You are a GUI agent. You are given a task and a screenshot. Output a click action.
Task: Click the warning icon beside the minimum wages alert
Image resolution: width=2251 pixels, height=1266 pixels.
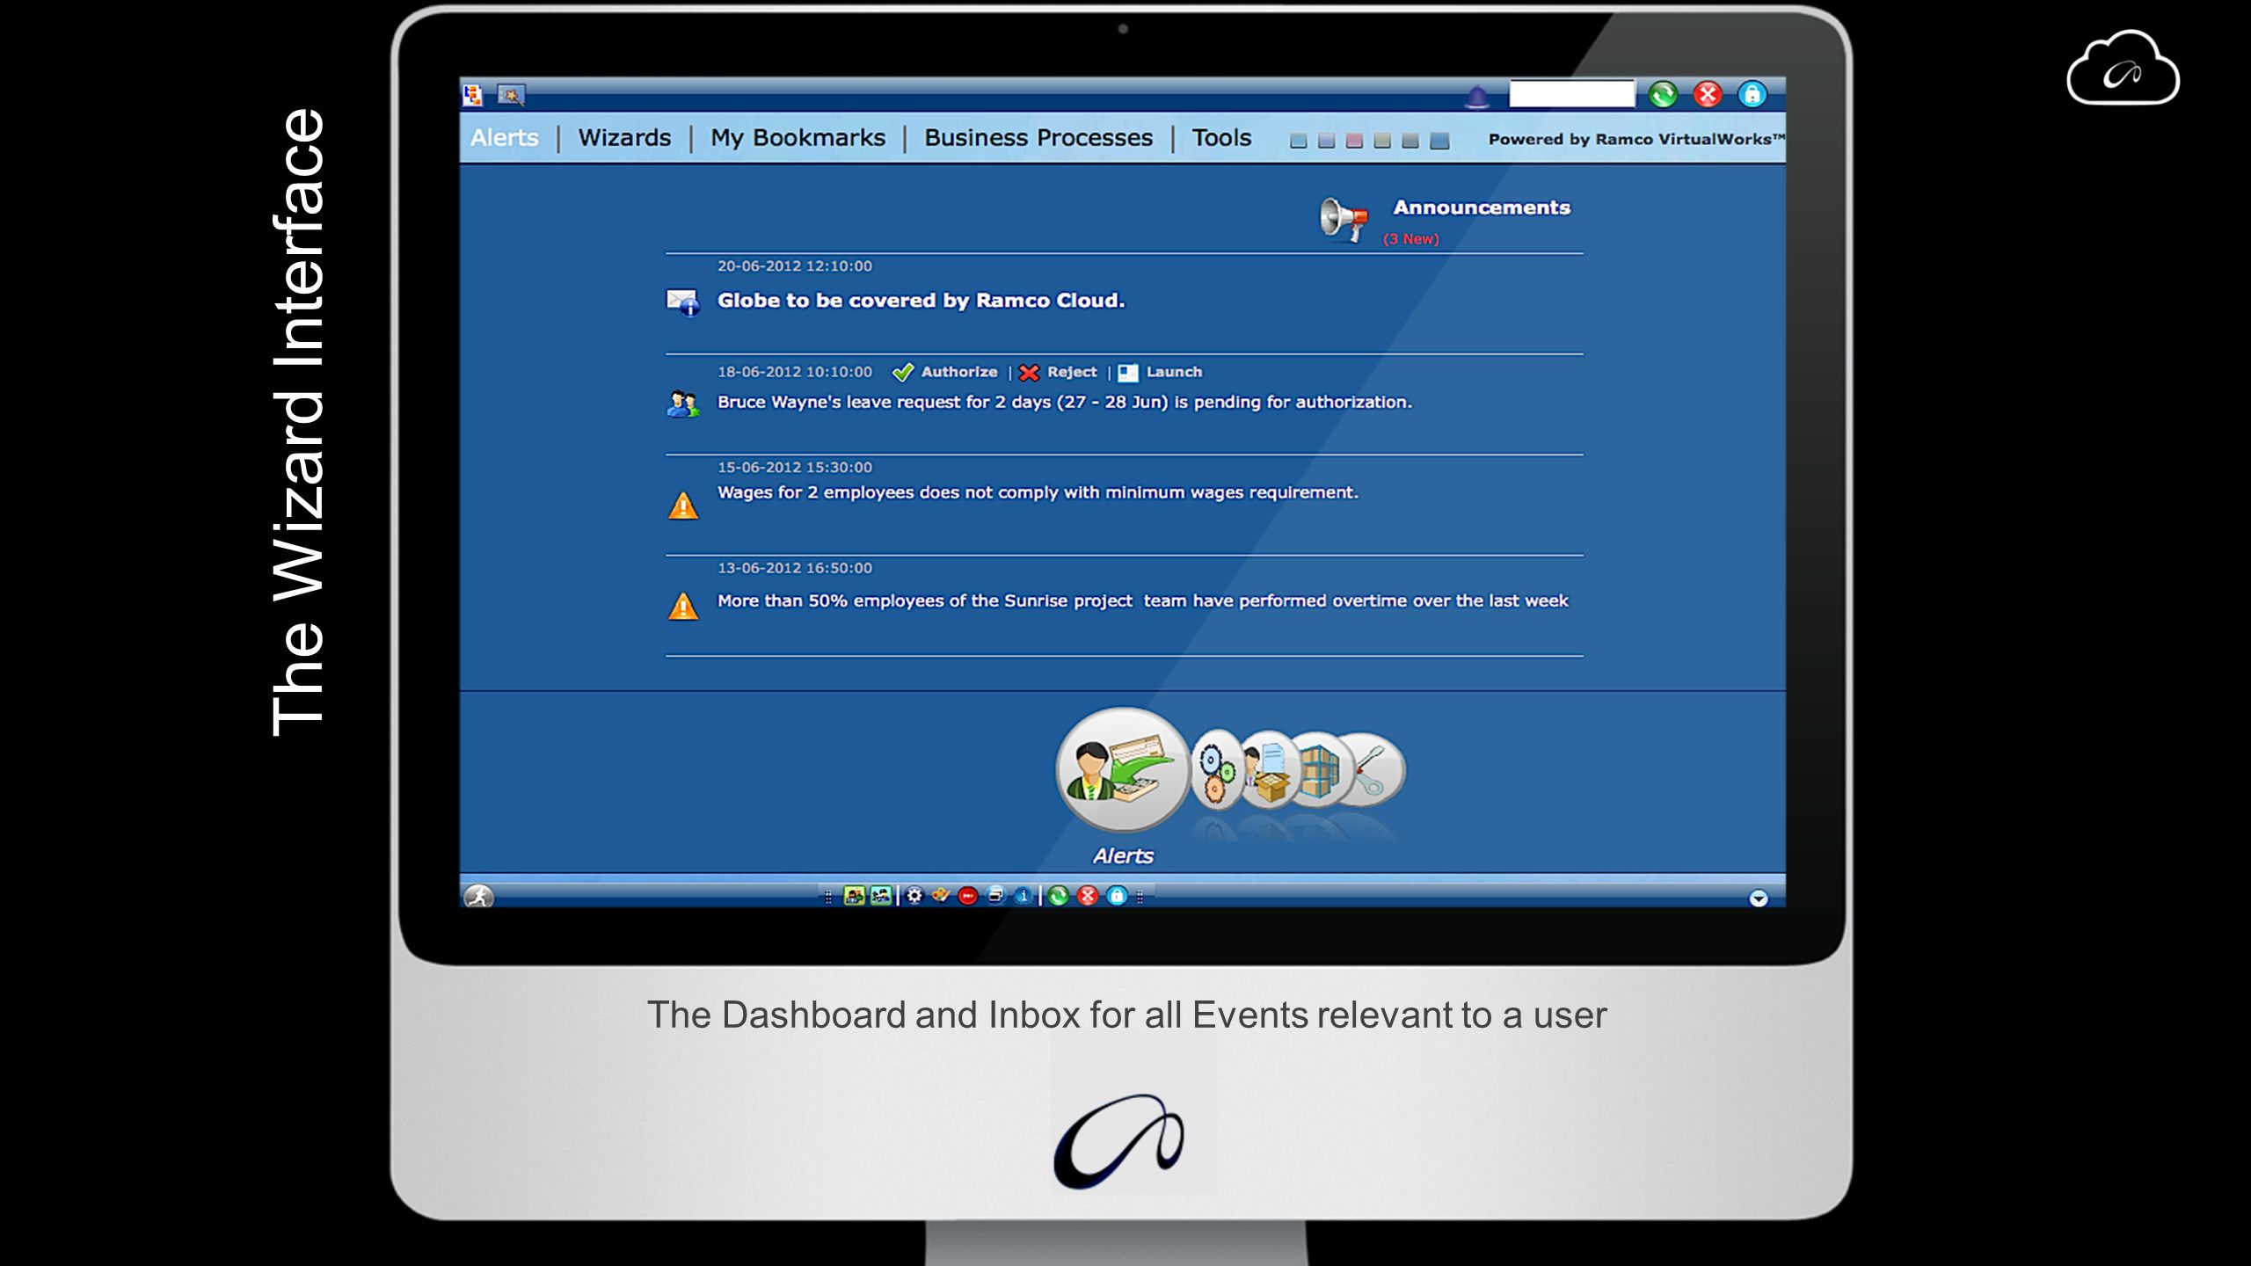tap(683, 506)
